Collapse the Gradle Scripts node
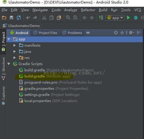The width and height of the screenshot is (144, 139). 9,64
